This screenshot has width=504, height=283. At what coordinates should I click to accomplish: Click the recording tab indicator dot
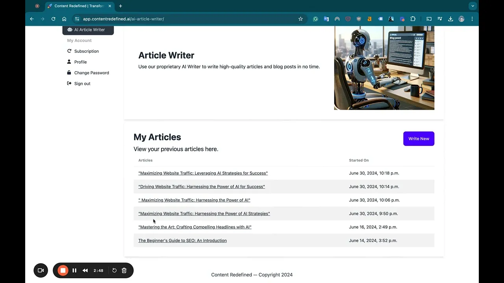pyautogui.click(x=37, y=6)
